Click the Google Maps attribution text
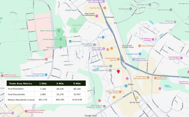Viewport: 189px width, 117px height. (91, 116)
